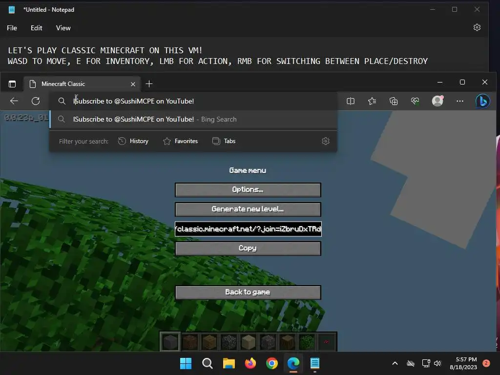Open the File menu in Notepad
The width and height of the screenshot is (500, 375).
point(12,28)
